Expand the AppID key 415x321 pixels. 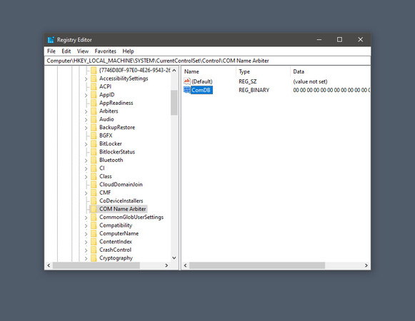tap(86, 95)
